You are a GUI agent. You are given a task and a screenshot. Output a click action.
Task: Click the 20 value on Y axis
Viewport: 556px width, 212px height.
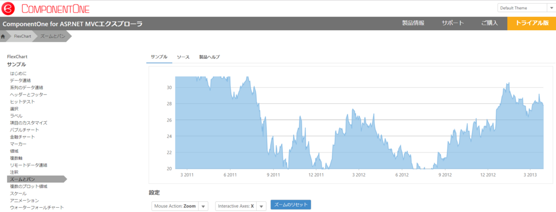169,169
